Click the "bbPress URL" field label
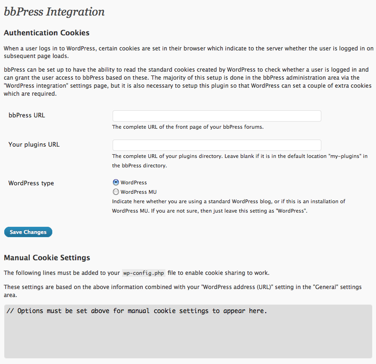 26,116
